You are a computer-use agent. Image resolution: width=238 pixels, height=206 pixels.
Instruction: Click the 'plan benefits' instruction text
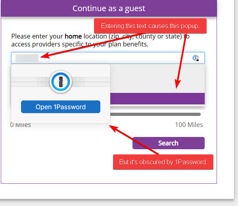point(126,44)
